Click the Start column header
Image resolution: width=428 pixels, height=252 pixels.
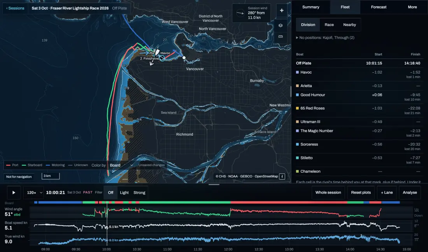(x=378, y=54)
